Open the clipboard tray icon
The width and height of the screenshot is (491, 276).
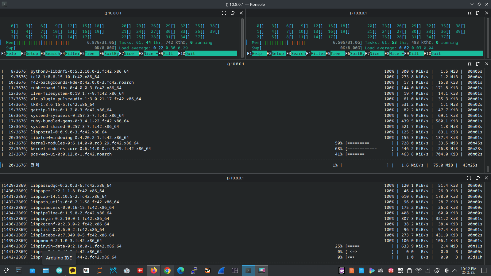409,270
